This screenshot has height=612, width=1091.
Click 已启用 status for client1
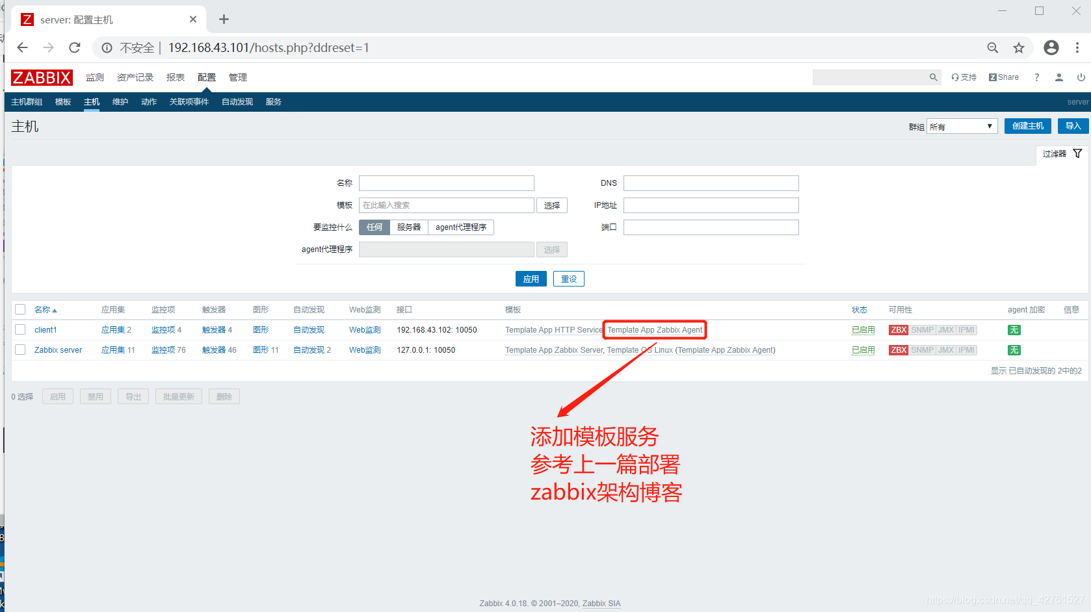[x=863, y=330]
